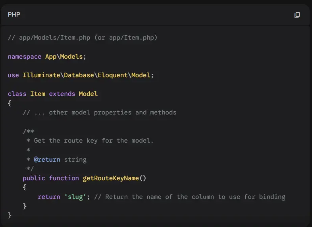Screen dimensions: 312x227
Task: Click the PHP language label
Action: click(14, 15)
